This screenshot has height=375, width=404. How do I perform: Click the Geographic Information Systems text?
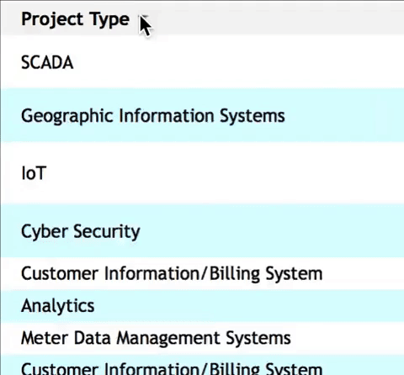[153, 116]
